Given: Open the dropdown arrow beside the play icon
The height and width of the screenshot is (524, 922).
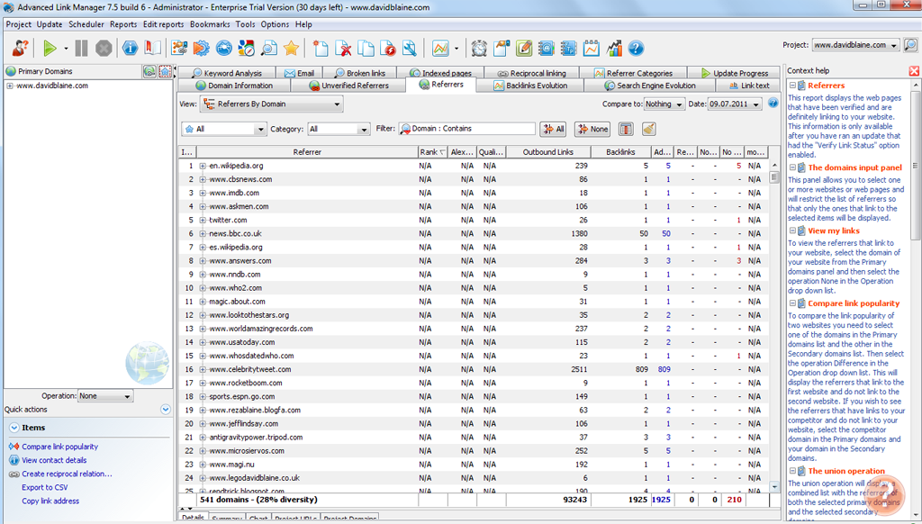Looking at the screenshot, I should pos(66,49).
